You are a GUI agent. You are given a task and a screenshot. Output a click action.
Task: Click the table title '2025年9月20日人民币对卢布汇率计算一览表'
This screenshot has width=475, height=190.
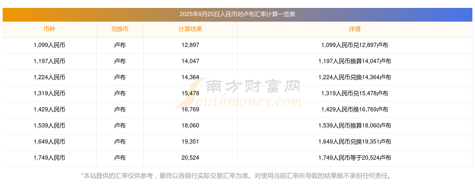pos(237,14)
